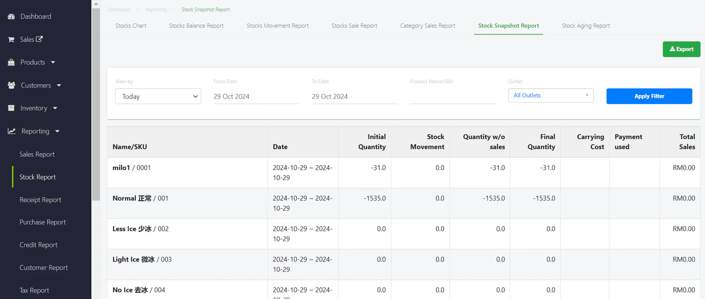
Task: Click scroll-up arrow at top of sidebar scrollbar
Action: pyautogui.click(x=96, y=4)
